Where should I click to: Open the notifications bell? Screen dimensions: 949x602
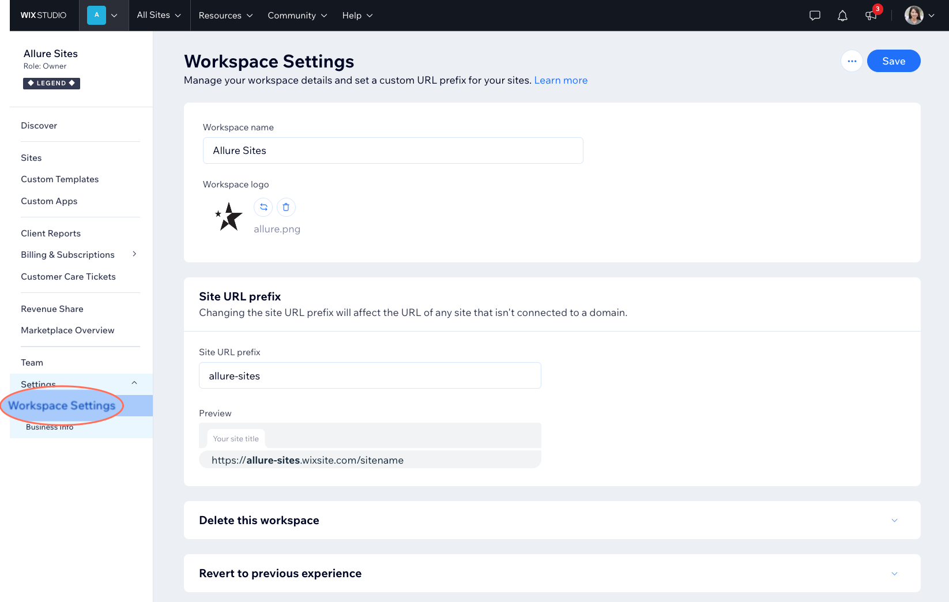[x=842, y=16]
